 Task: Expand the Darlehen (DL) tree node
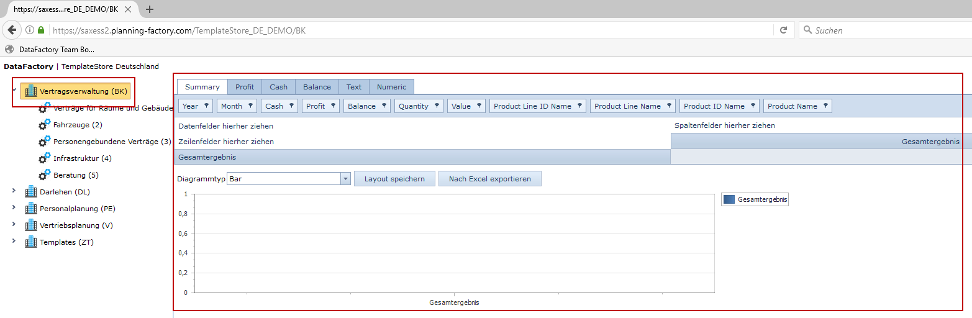pyautogui.click(x=14, y=191)
